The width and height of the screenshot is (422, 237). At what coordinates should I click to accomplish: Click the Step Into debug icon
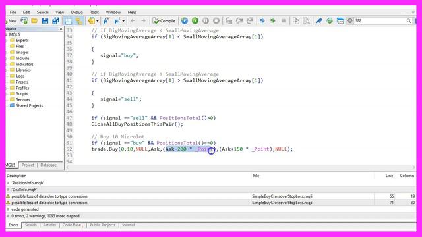tap(229, 20)
